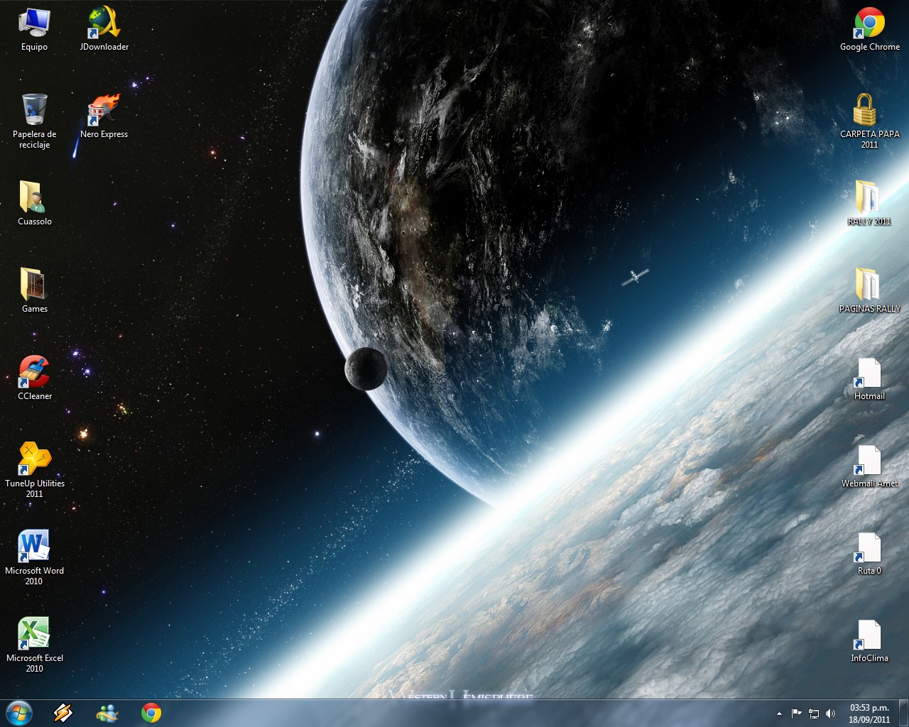Select the Cuassolo user folder
Image resolution: width=909 pixels, height=727 pixels.
point(34,198)
